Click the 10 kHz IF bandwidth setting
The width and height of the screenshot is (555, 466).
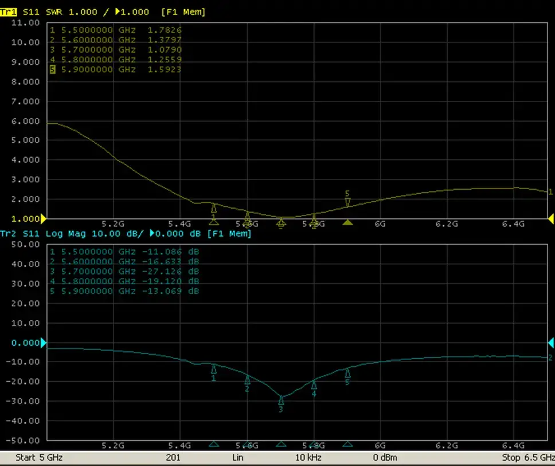pos(308,457)
